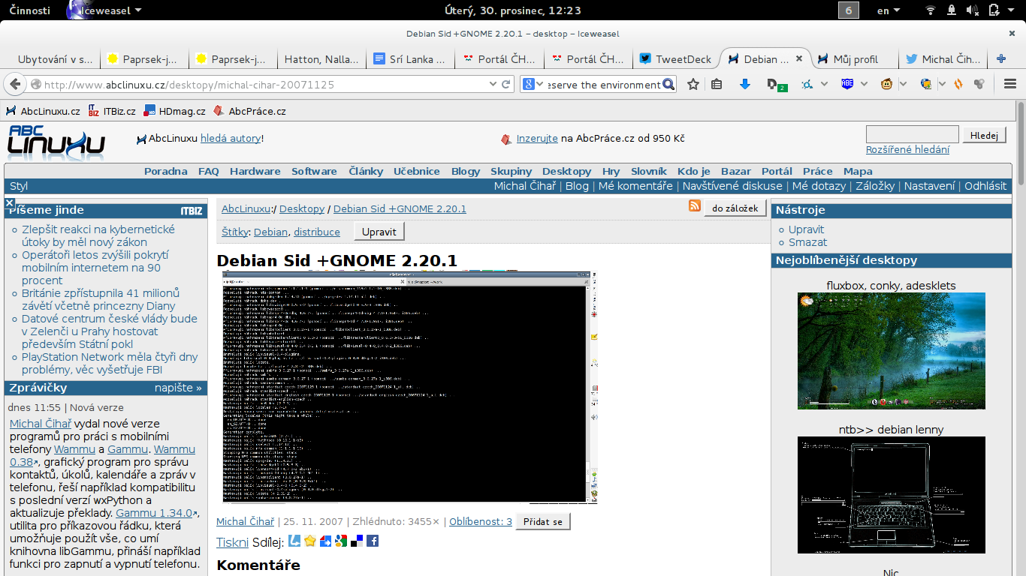Open the HDmag.cz bookmark
The width and height of the screenshot is (1026, 576).
pos(175,111)
